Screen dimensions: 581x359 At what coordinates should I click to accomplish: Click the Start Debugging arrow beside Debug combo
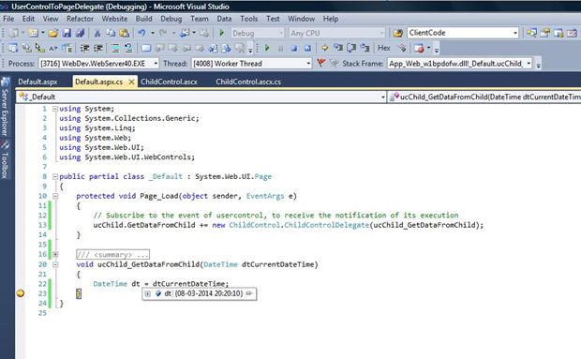[x=221, y=33]
